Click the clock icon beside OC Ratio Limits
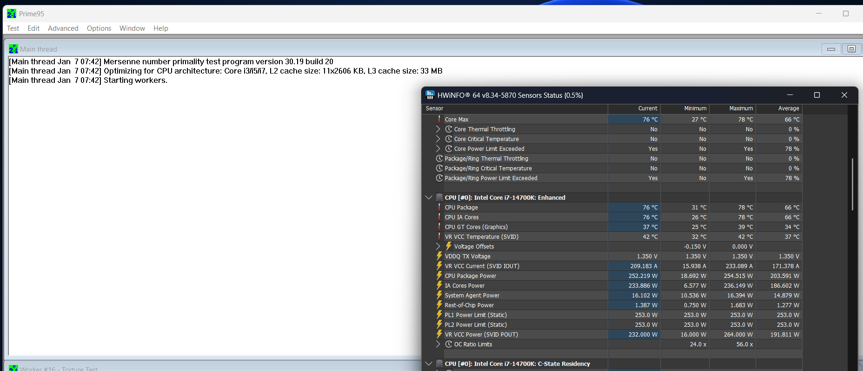This screenshot has width=863, height=371. click(449, 344)
